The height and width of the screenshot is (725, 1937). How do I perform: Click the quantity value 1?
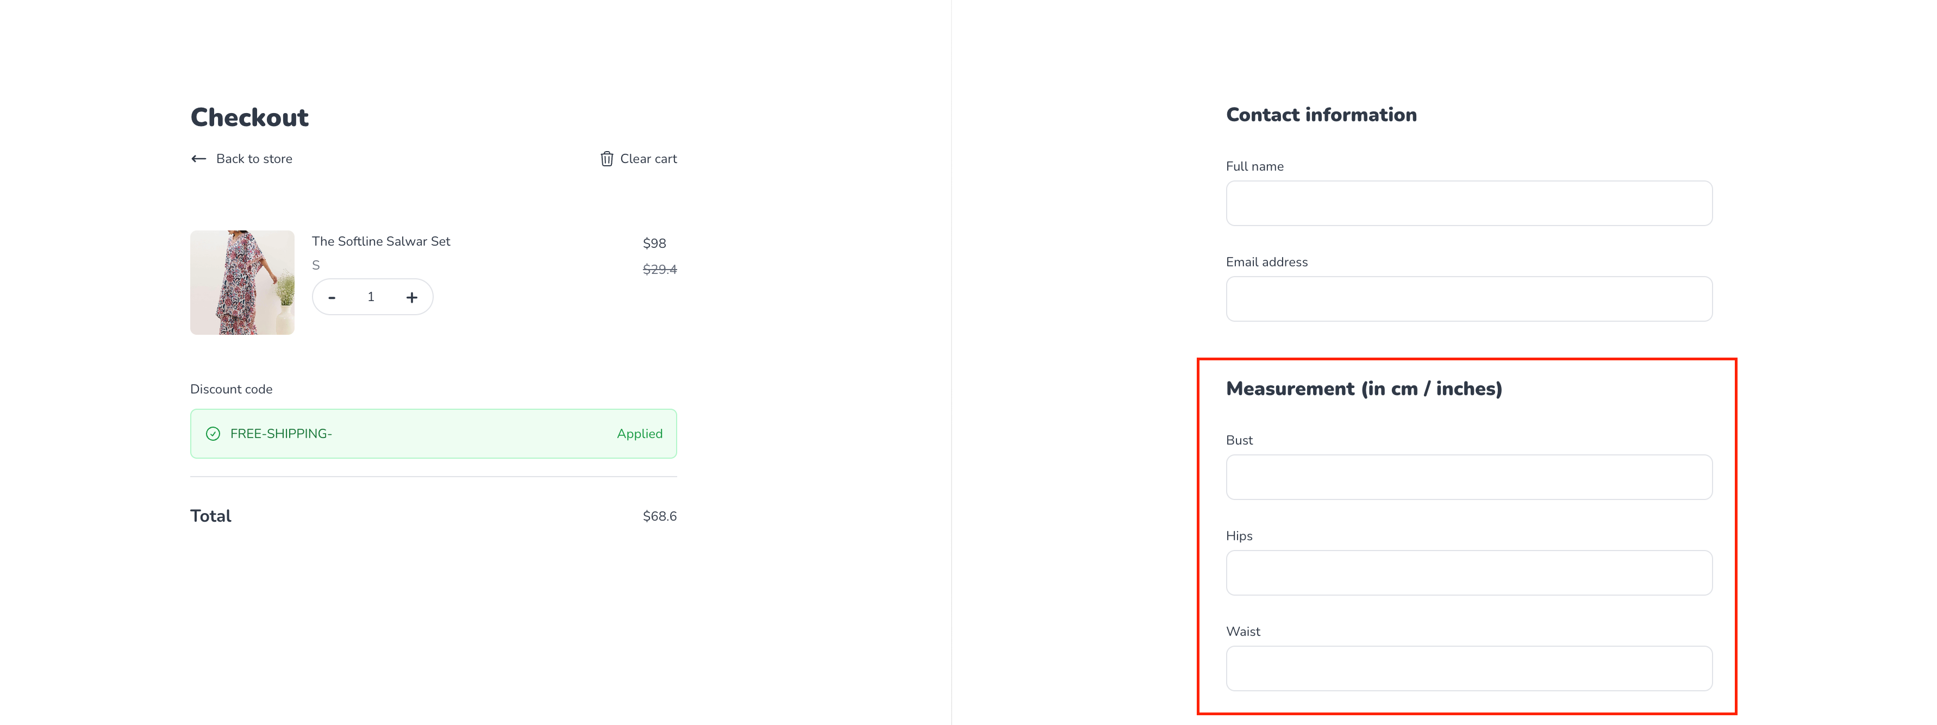coord(371,297)
